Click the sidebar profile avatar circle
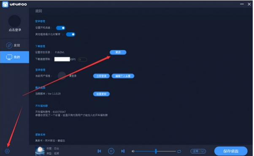Screen dimensions: 254x156 click(x=15, y=21)
